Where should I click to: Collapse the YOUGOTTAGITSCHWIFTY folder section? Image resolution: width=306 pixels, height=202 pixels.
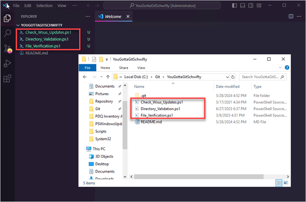[x=42, y=25]
